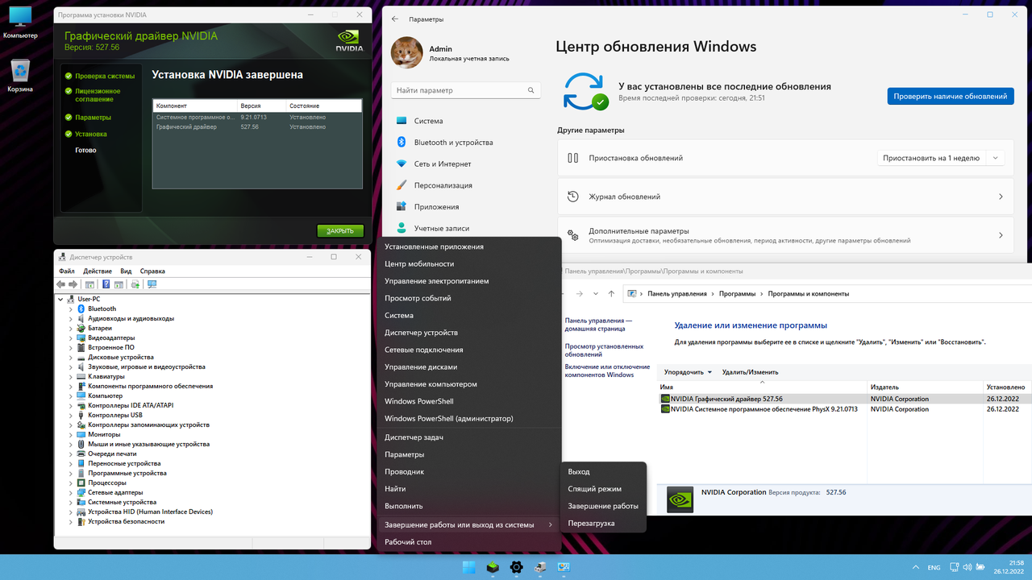
Task: Open Сеть и Интернет in Settings sidebar
Action: pyautogui.click(x=442, y=164)
